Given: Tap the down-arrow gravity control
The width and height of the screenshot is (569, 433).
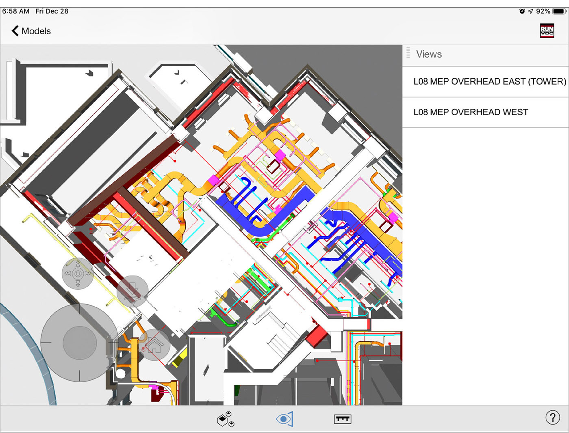Looking at the screenshot, I should [x=132, y=291].
